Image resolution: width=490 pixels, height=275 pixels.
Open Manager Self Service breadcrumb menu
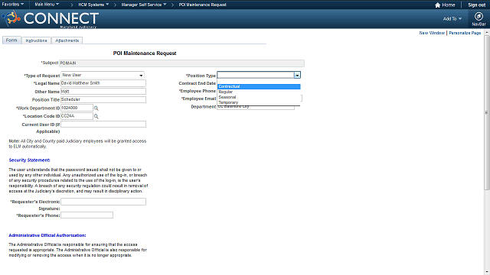click(x=144, y=5)
